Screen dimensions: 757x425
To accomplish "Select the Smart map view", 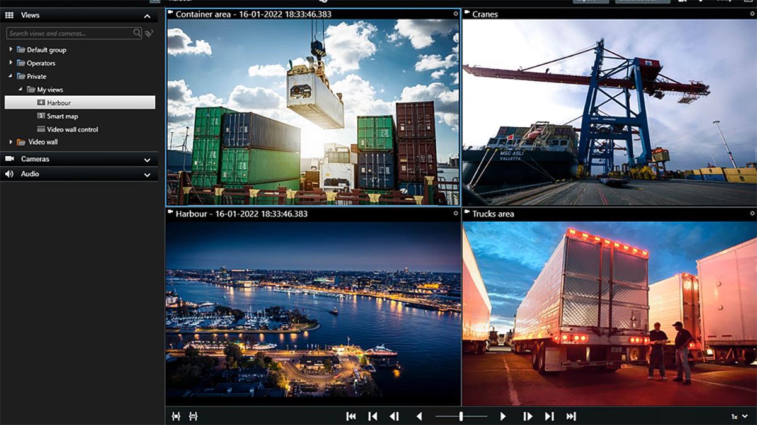I will (62, 116).
